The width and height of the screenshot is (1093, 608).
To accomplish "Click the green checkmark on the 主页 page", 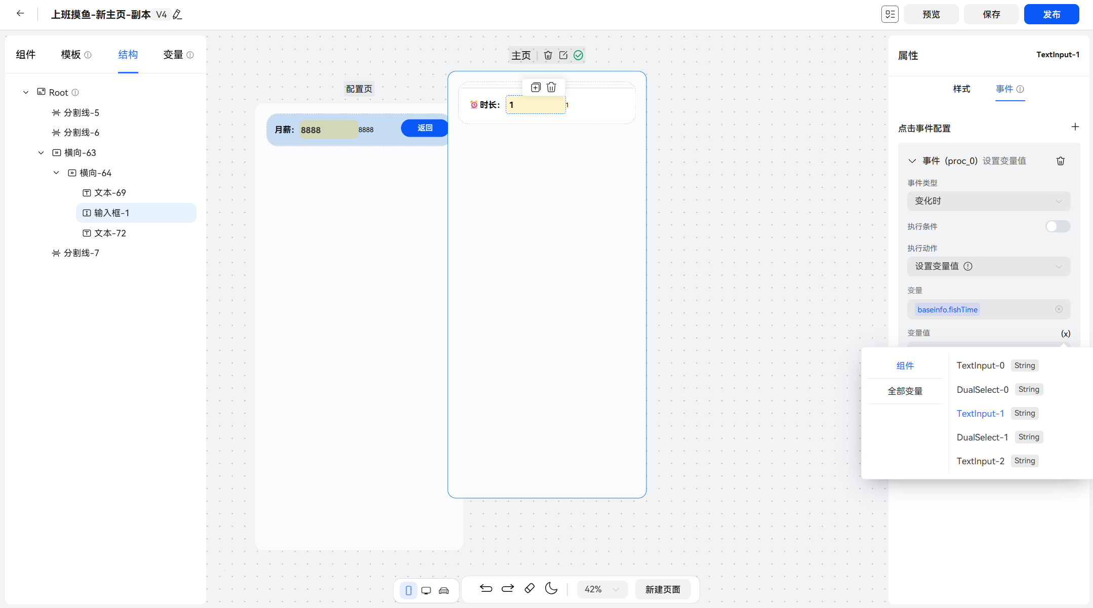I will 579,55.
